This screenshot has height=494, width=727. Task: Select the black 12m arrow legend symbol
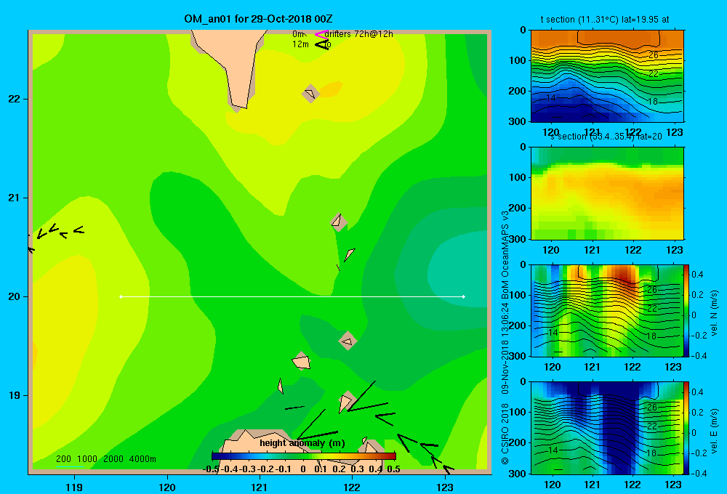(x=322, y=44)
